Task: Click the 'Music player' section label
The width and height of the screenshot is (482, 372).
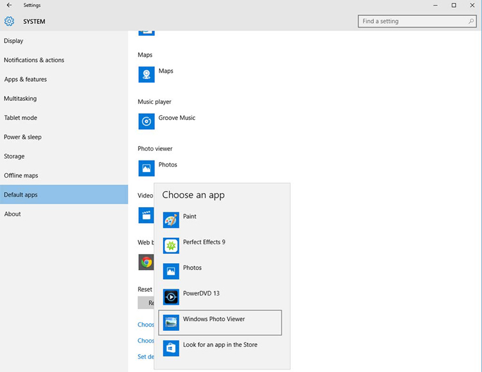Action: [154, 102]
